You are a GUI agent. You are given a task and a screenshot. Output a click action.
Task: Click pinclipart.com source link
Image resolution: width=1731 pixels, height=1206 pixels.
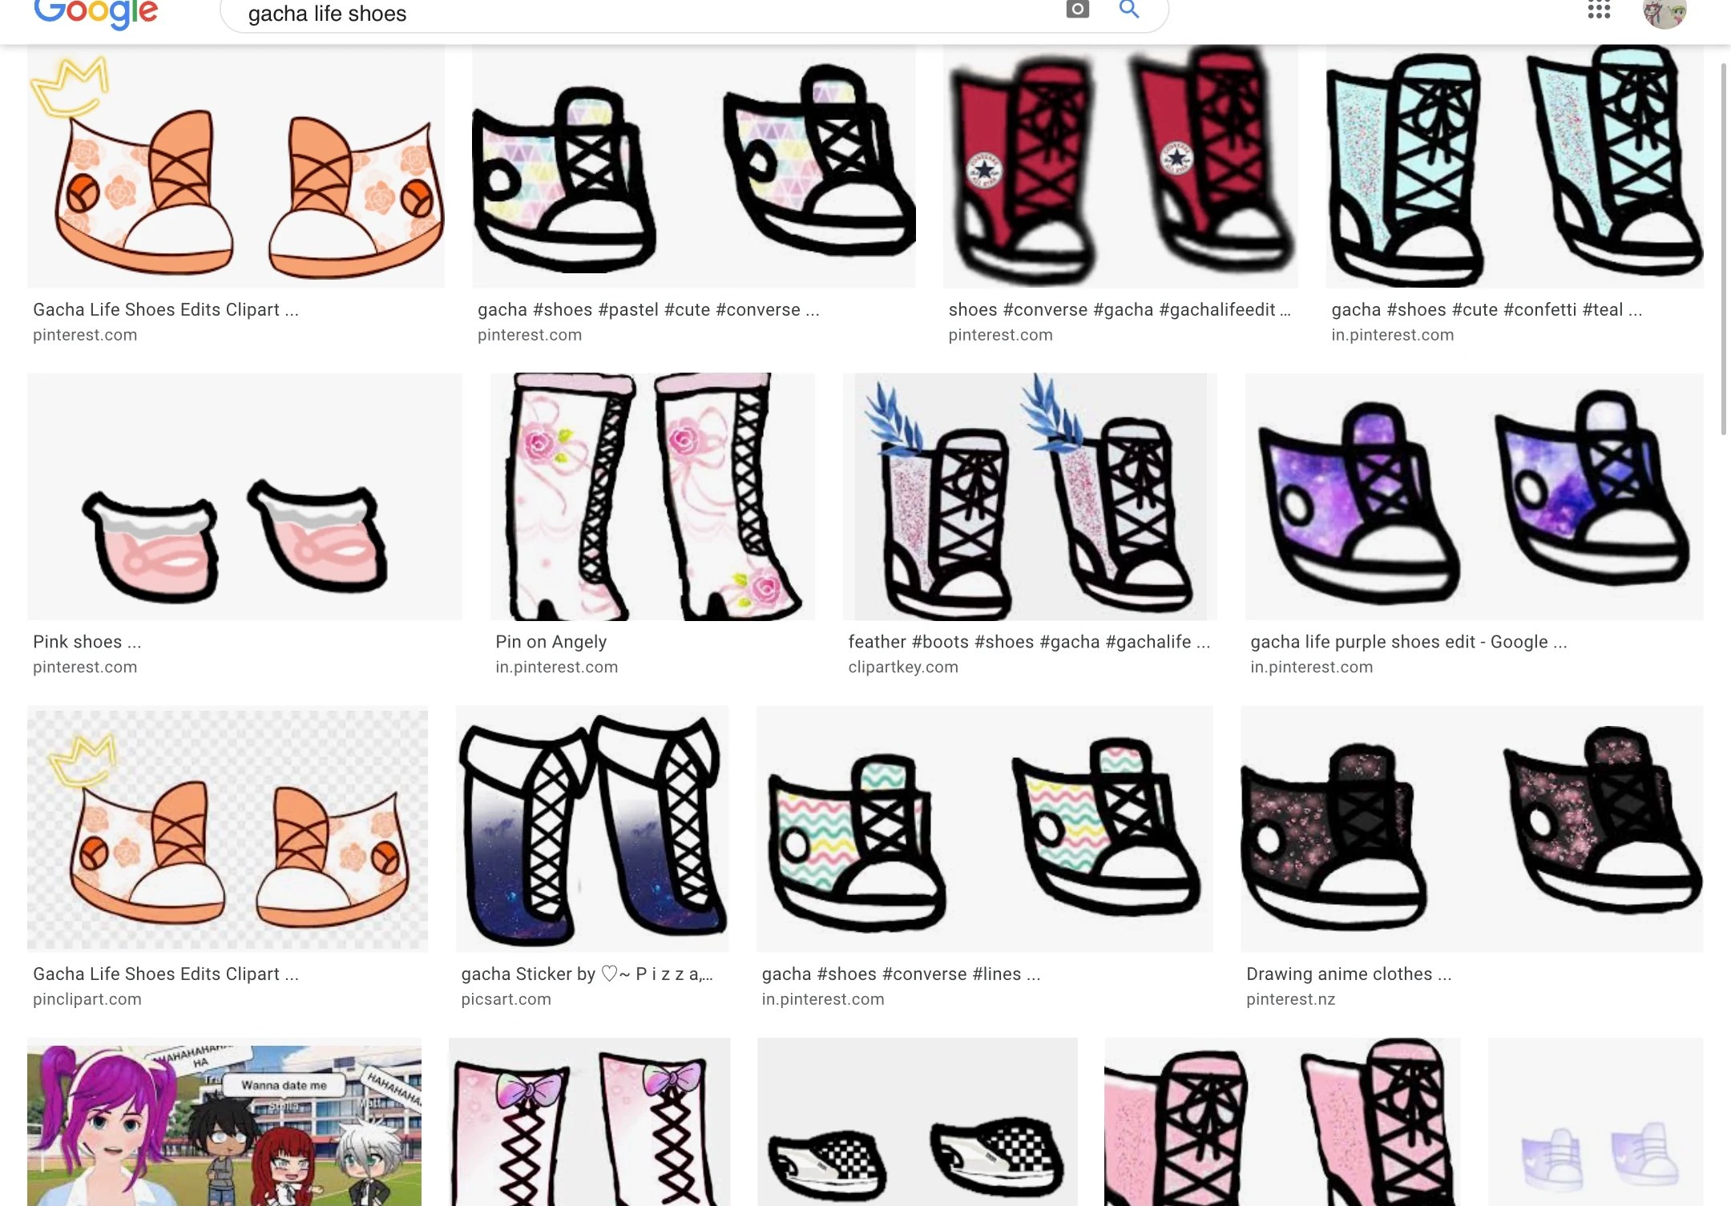click(87, 999)
